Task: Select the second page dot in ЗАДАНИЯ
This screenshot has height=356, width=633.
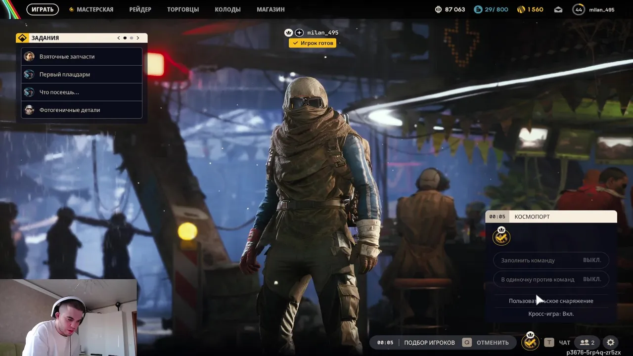Action: pos(132,38)
